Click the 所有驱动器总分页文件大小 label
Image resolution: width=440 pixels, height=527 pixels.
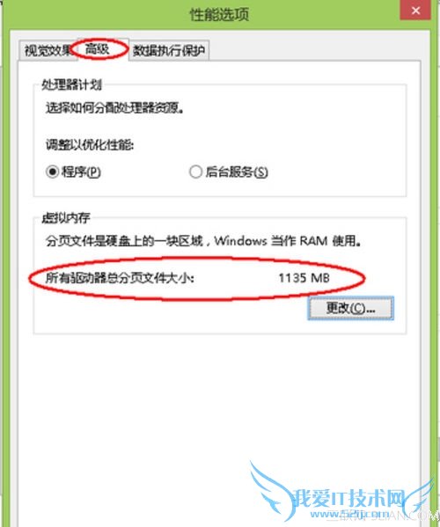tap(120, 278)
